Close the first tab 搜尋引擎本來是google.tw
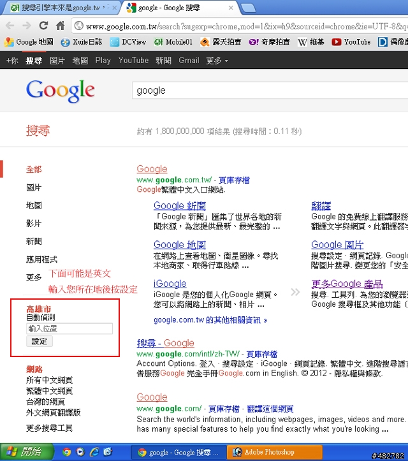The image size is (408, 461). coord(114,8)
